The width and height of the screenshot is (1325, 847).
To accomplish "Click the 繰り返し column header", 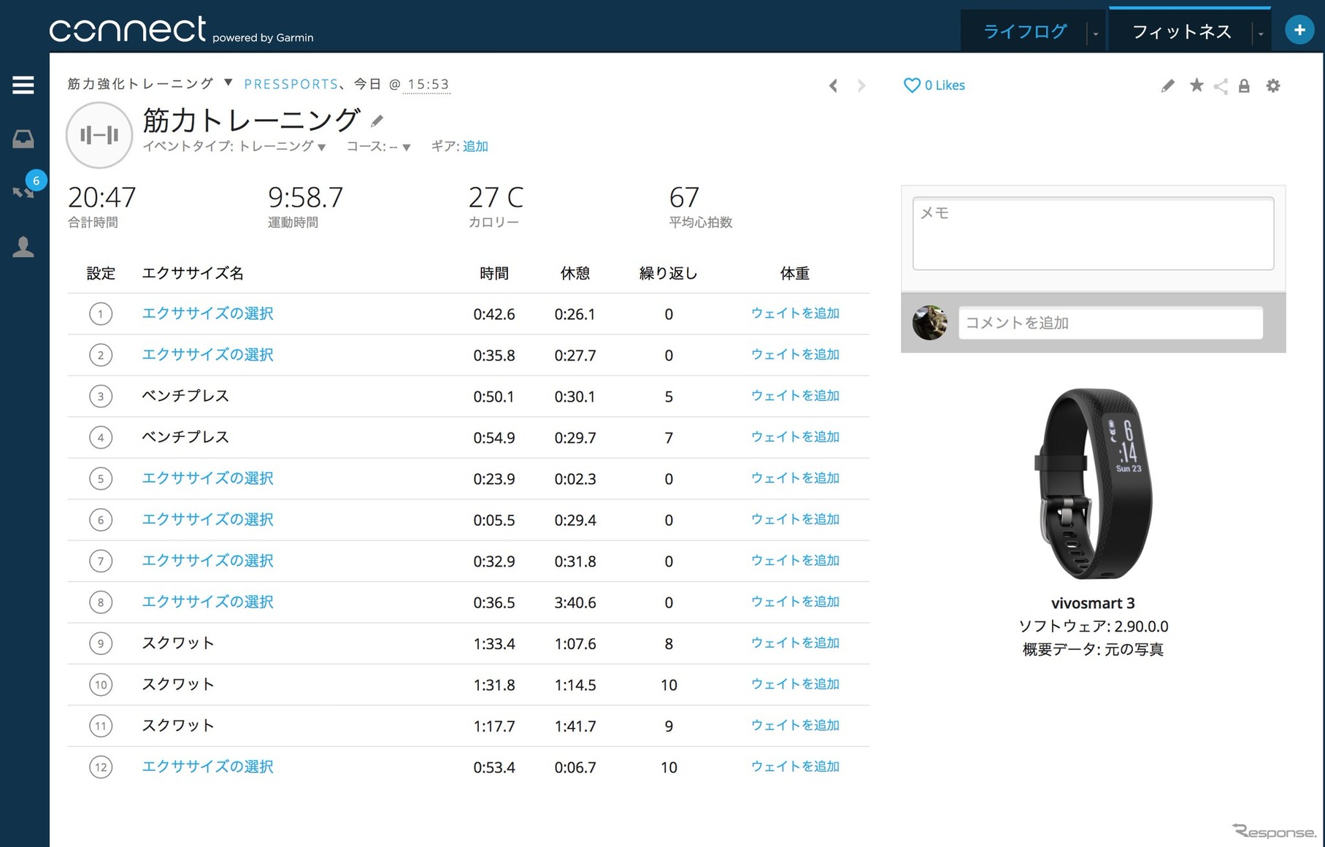I will point(669,273).
